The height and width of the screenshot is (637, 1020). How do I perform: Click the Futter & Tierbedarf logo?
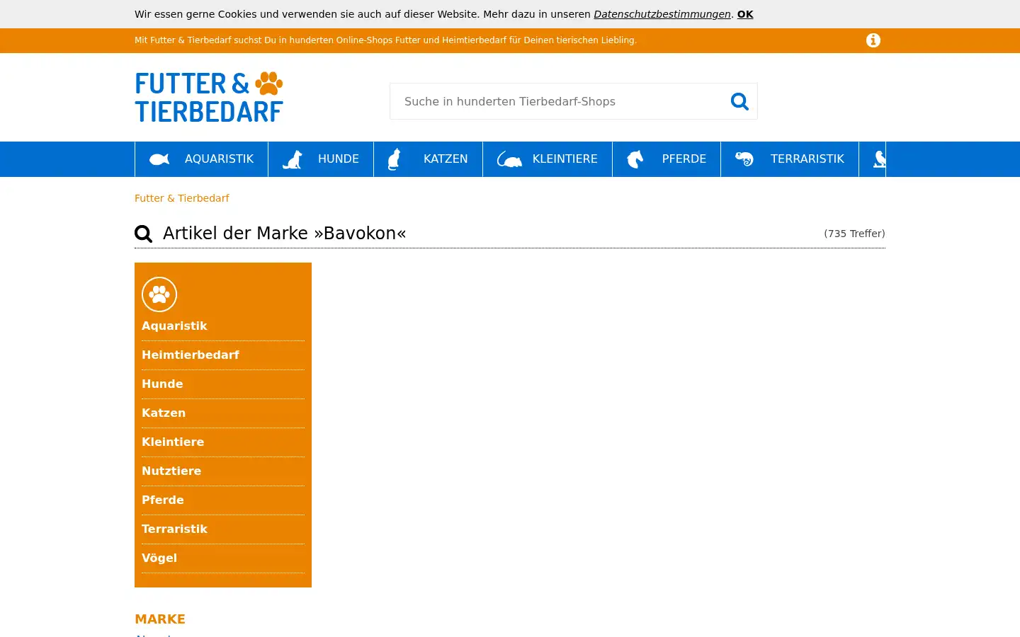[209, 97]
